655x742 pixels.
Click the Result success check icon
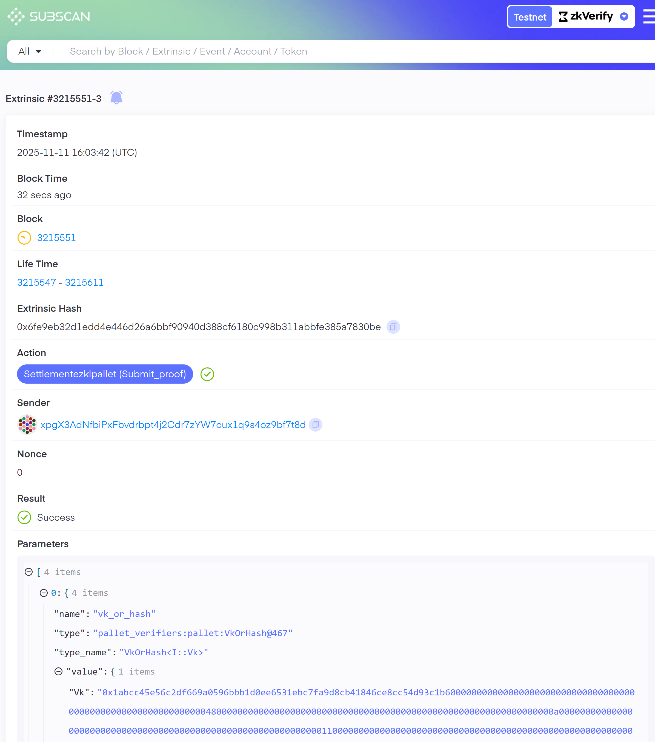click(x=24, y=518)
